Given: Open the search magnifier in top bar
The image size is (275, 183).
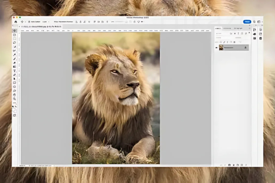Looking at the screenshot, I should 254,22.
